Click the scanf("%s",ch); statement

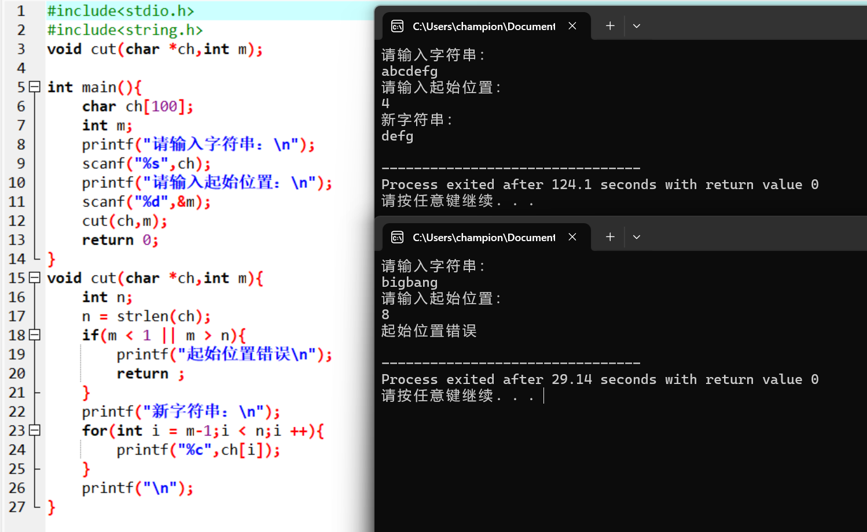point(146,164)
